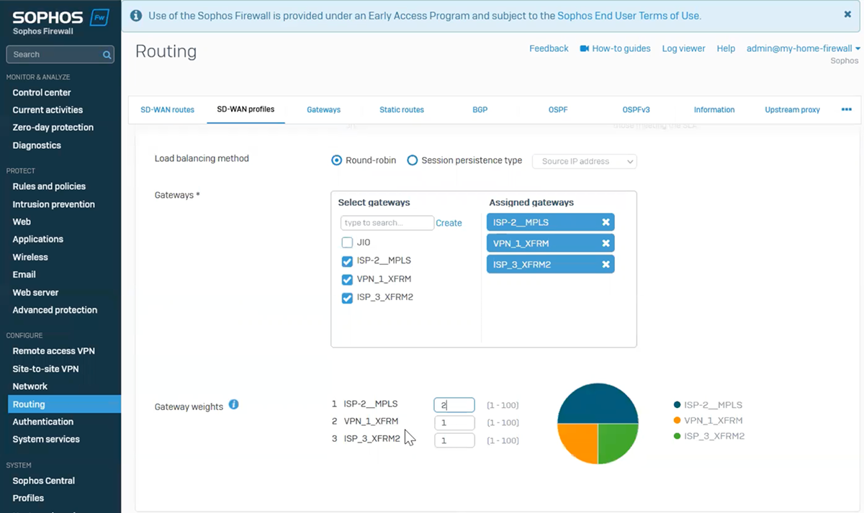Image resolution: width=864 pixels, height=513 pixels.
Task: Click the ISP_3_XFRM2 weight input field
Action: [454, 440]
